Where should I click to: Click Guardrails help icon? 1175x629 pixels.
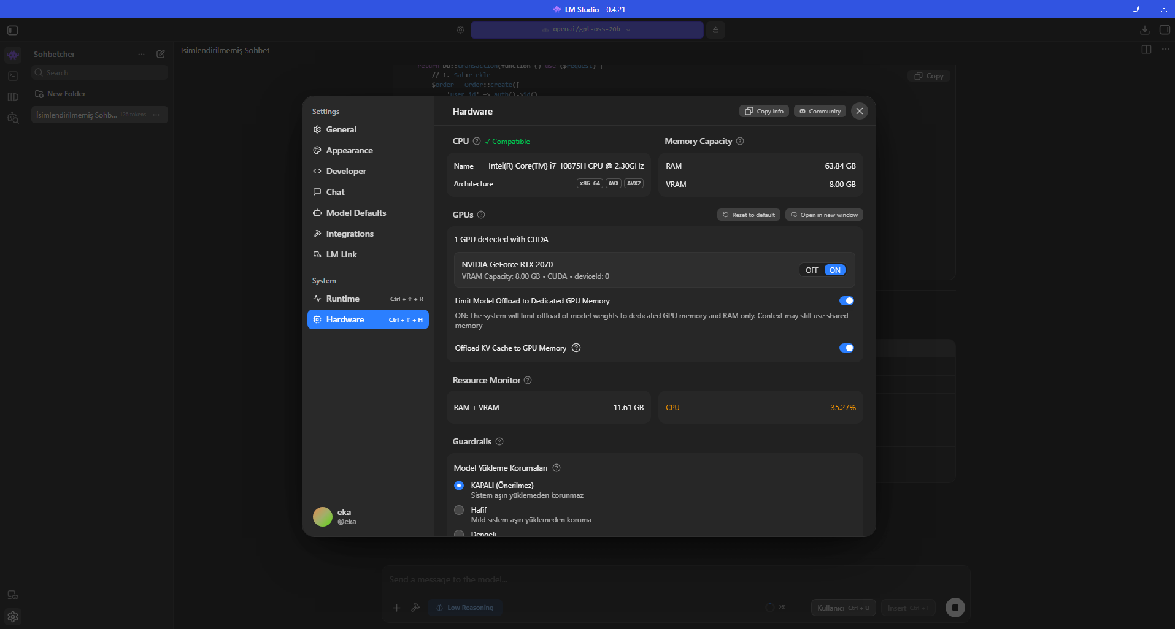coord(499,441)
